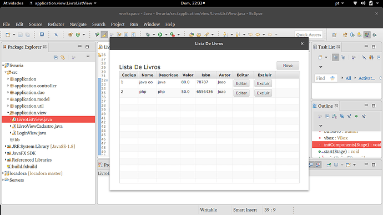Screen dimensions: 383x215
Task: Toggle Link with Editor in Package Explorer
Action: (63, 57)
